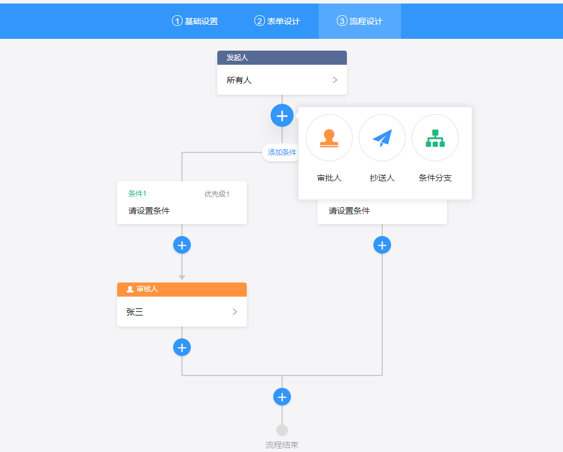Click the gray 流程结束 end node
This screenshot has width=563, height=452.
click(x=282, y=431)
